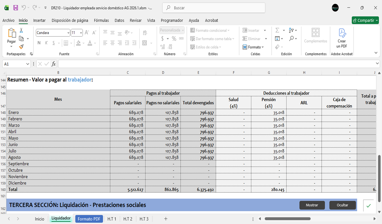This screenshot has height=224, width=382.
Task: Toggle the green checkmark box beside Ocultar
Action: 369,206
